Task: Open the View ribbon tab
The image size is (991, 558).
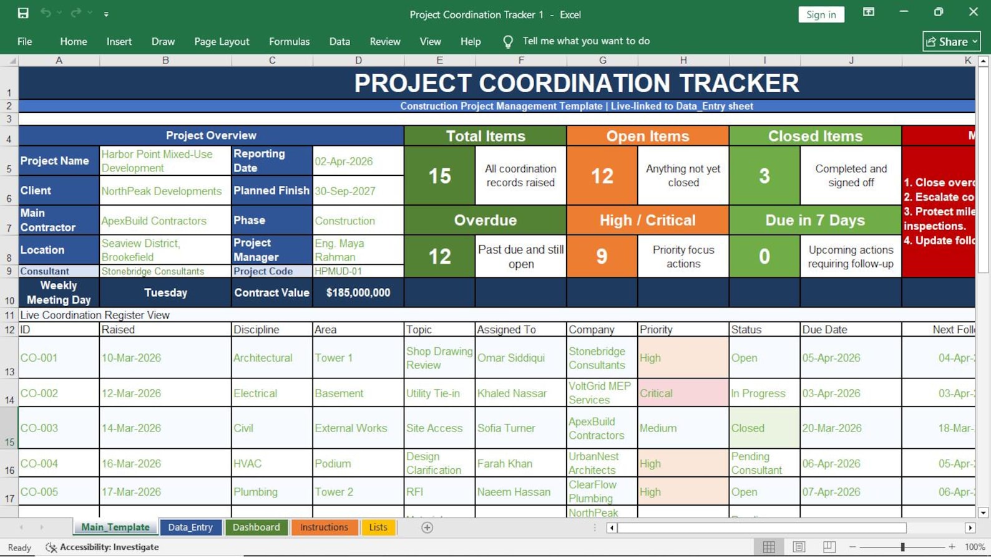Action: [x=430, y=41]
